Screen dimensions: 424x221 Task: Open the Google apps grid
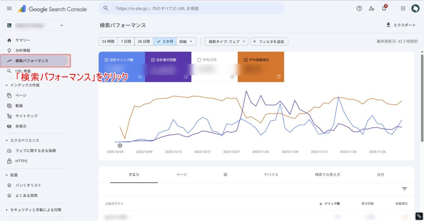(403, 8)
